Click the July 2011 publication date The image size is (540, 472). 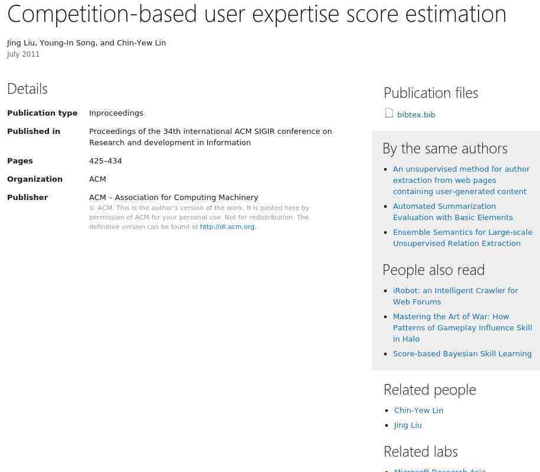(x=24, y=54)
